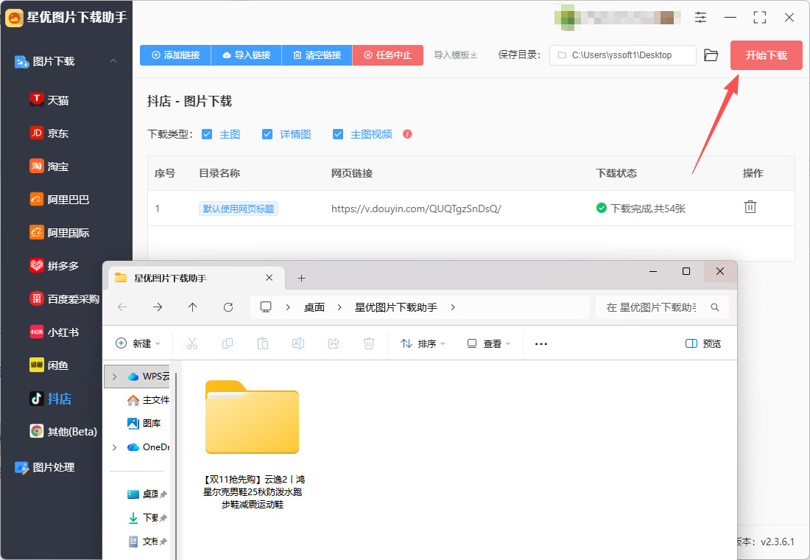Screen dimensions: 810x560
Task: Click the 开始下载 button
Action: click(x=766, y=55)
